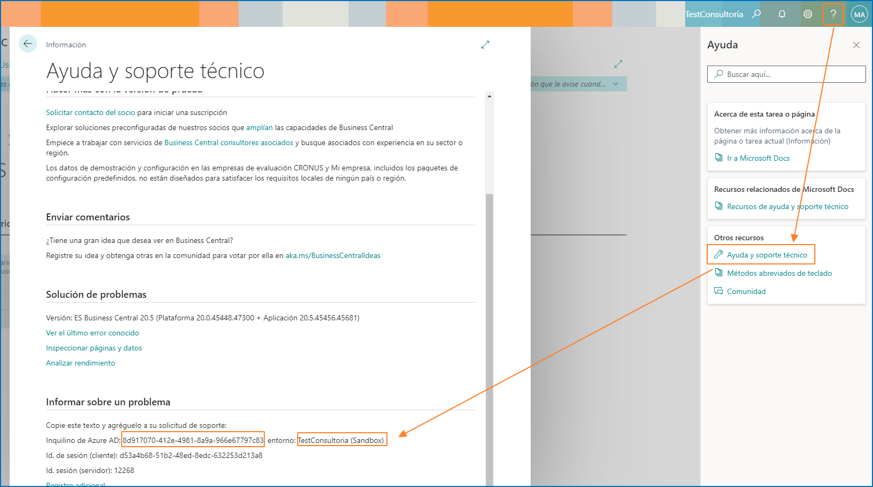Click the document icon beside Ir a Microsoft Docs

[719, 157]
